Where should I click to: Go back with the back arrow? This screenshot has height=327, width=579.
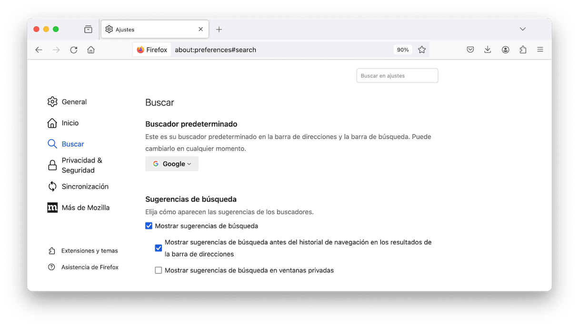(39, 50)
